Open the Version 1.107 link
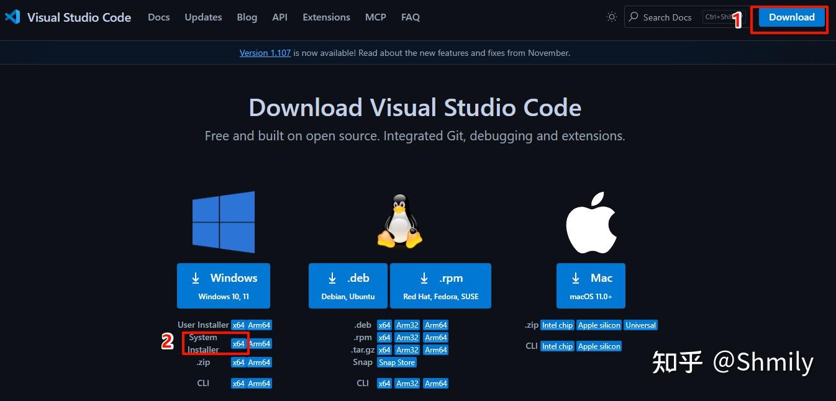Viewport: 836px width, 401px height. (x=265, y=53)
